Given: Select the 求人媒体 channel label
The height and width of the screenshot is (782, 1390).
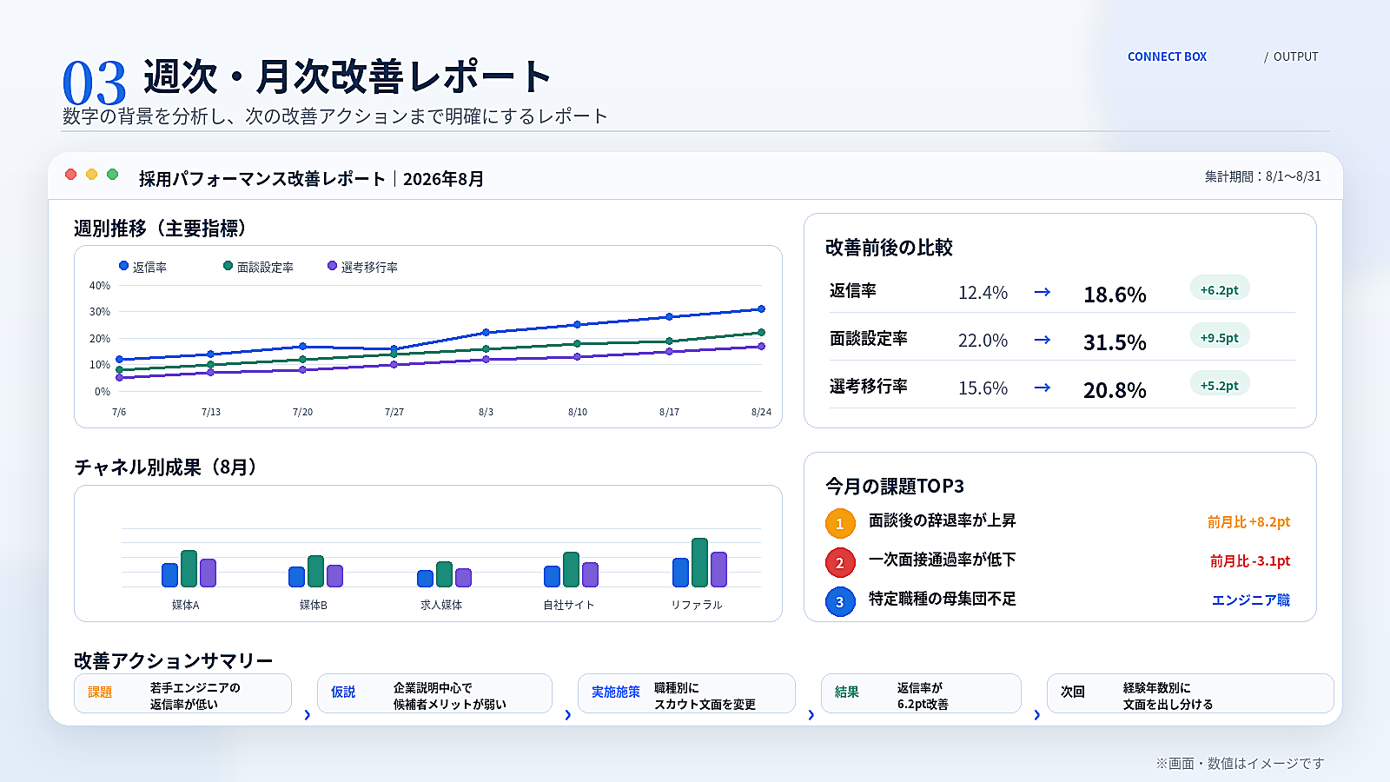Looking at the screenshot, I should 441,605.
